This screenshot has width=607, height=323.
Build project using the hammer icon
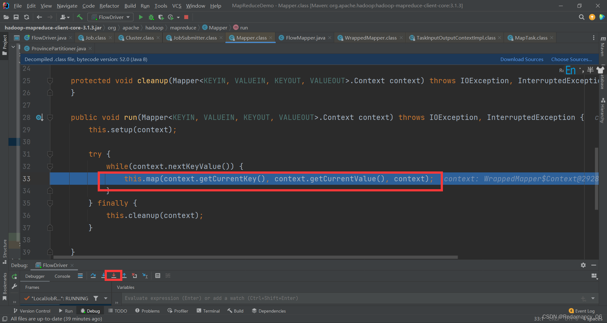pyautogui.click(x=80, y=17)
